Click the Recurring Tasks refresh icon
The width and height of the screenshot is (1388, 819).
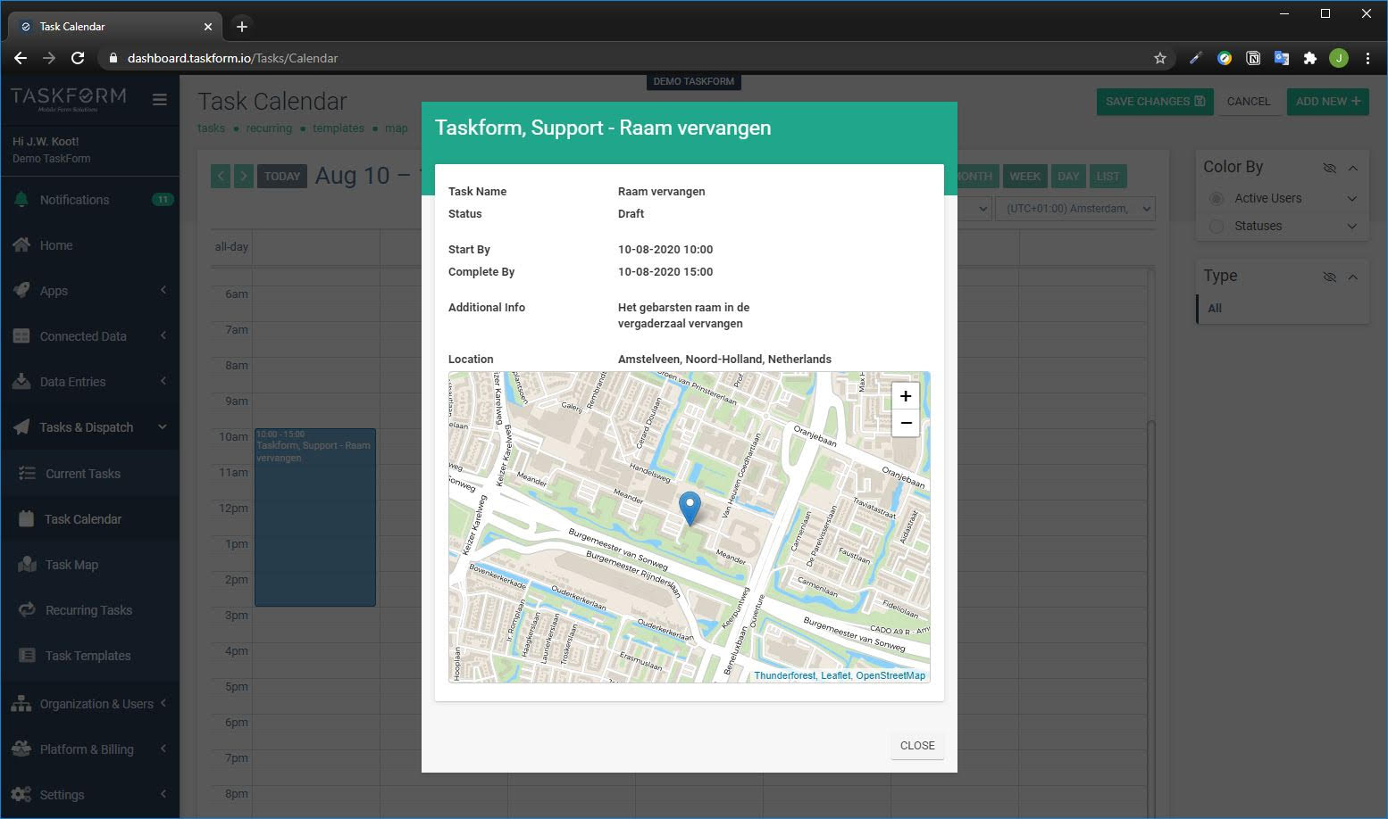click(x=28, y=609)
